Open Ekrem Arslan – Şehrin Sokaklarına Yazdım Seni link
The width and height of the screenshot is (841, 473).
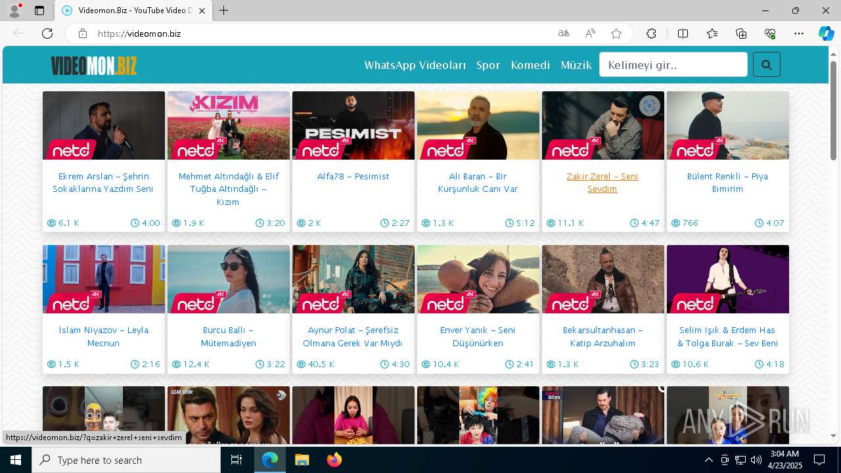click(x=104, y=183)
